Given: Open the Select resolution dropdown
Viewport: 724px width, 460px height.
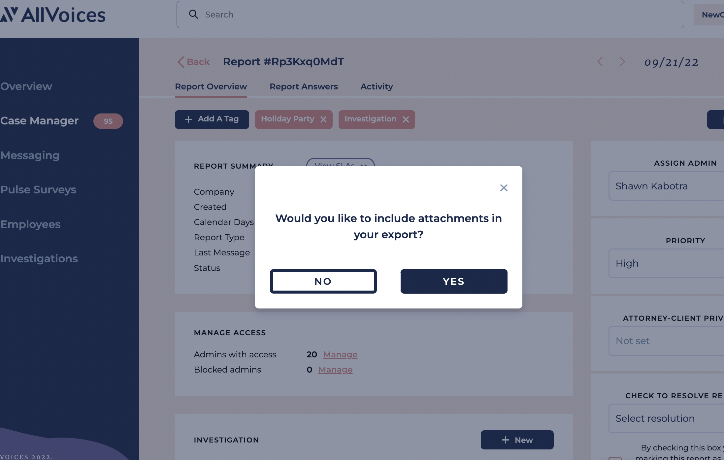Looking at the screenshot, I should tap(666, 418).
